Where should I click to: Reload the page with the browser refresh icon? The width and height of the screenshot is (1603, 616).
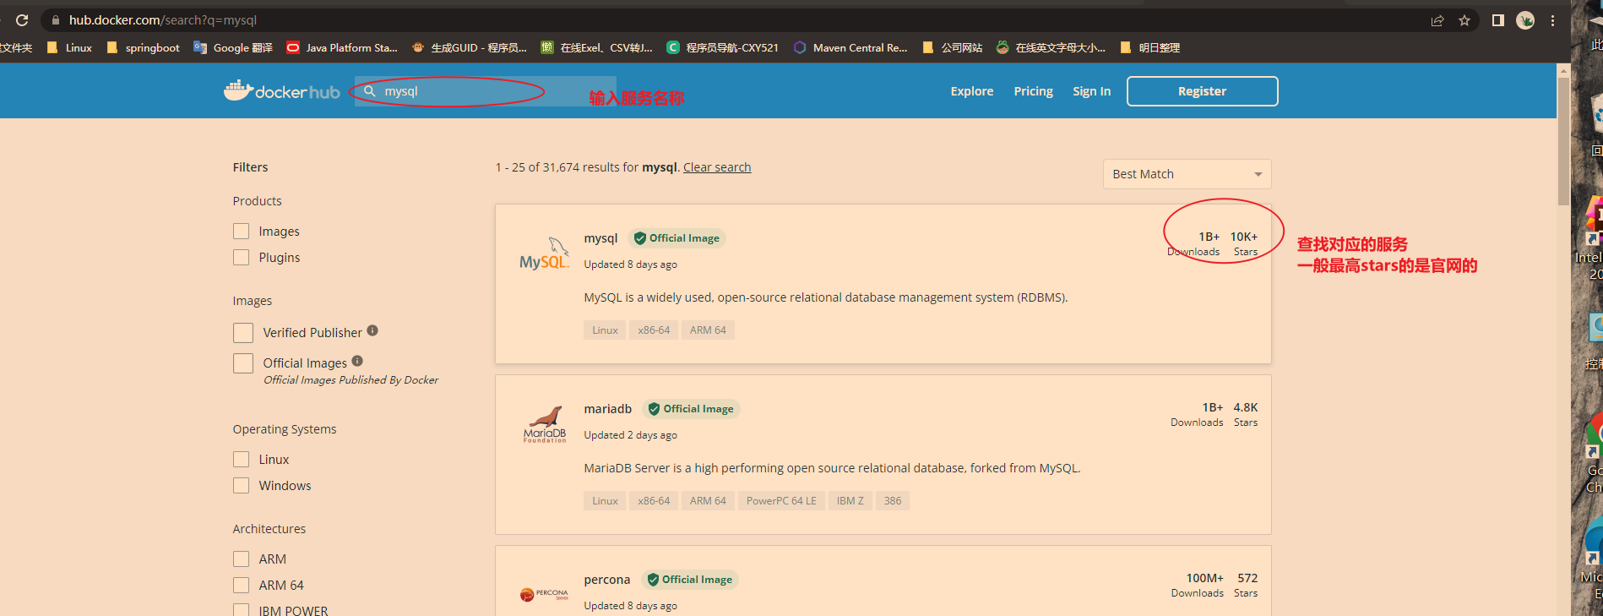pos(22,20)
